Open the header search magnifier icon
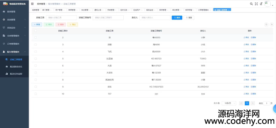The image size is (276, 128). [x=251, y=4]
